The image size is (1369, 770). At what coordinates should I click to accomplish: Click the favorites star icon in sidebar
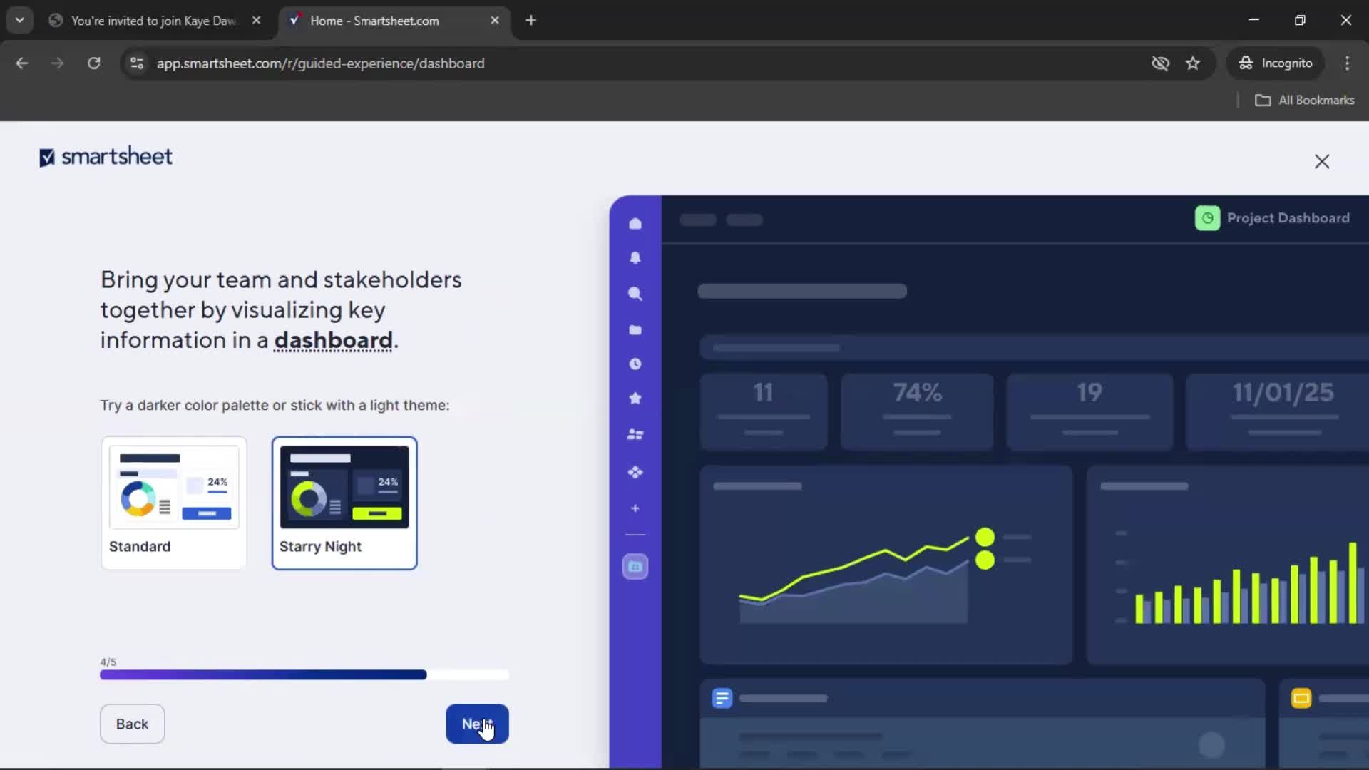pos(635,399)
